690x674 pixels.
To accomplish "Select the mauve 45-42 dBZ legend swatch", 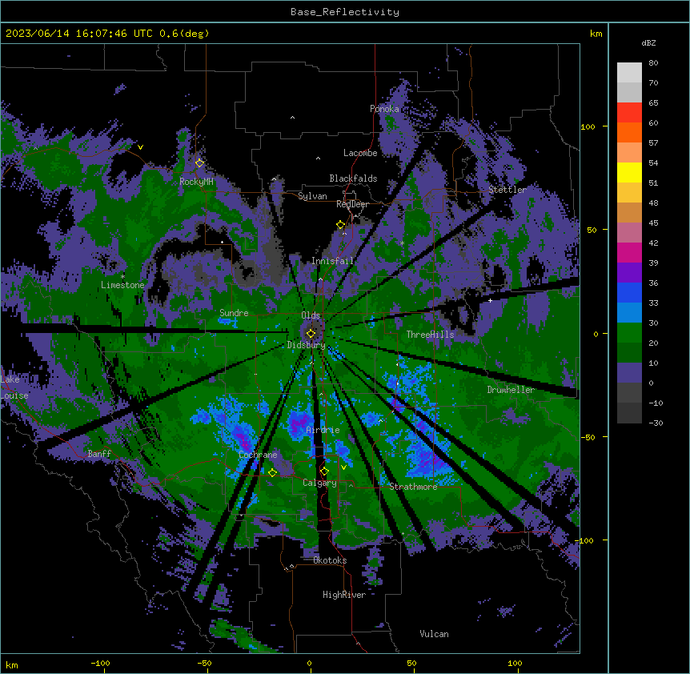I will [x=629, y=233].
